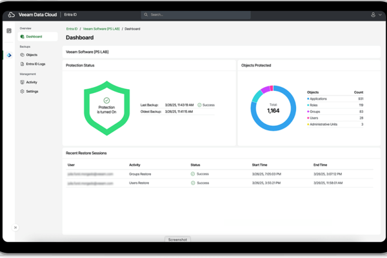Image resolution: width=387 pixels, height=258 pixels.
Task: Click the Entra ID Logs document icon
Action: pyautogui.click(x=22, y=64)
